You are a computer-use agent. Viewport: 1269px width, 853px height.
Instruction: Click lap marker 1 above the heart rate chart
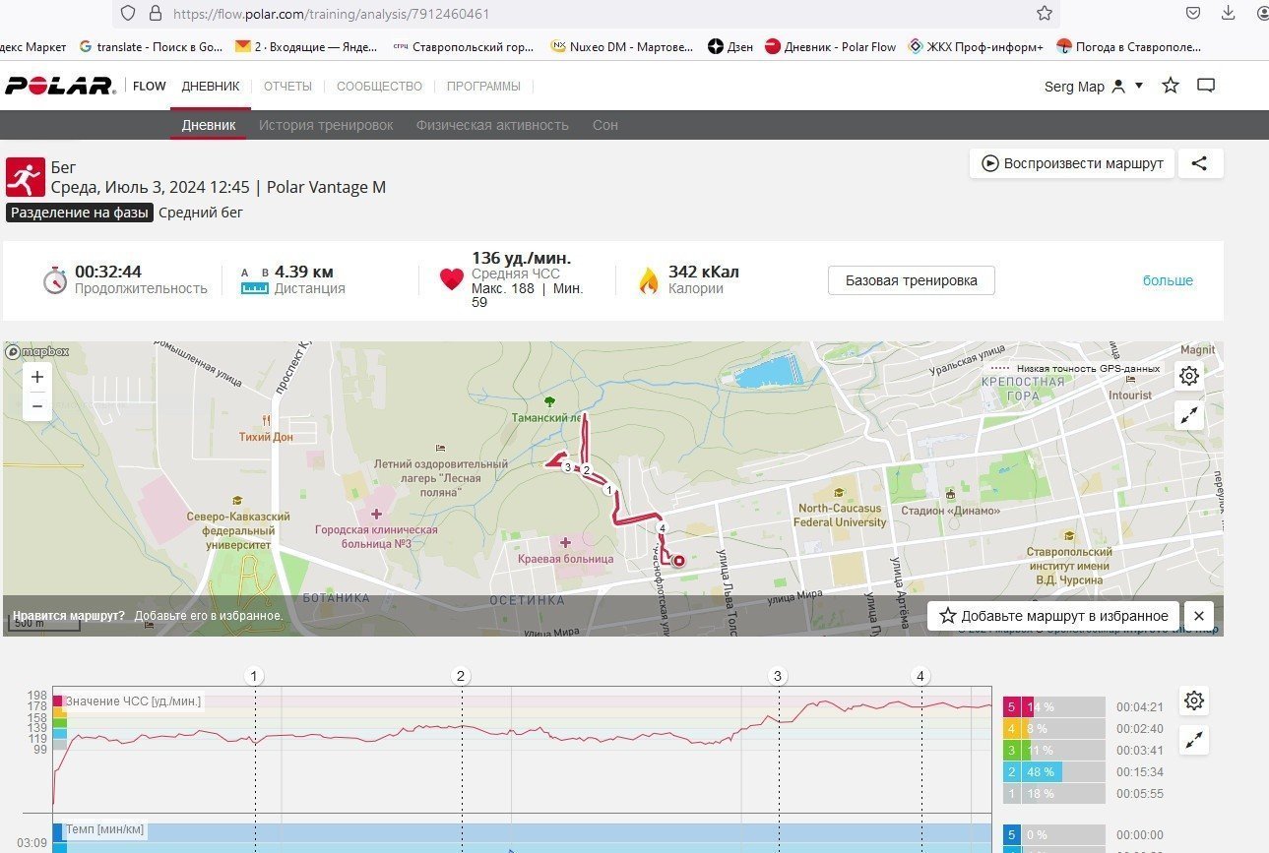click(255, 676)
